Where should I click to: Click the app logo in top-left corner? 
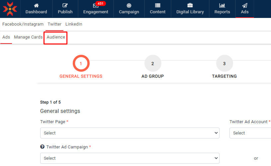10,9
